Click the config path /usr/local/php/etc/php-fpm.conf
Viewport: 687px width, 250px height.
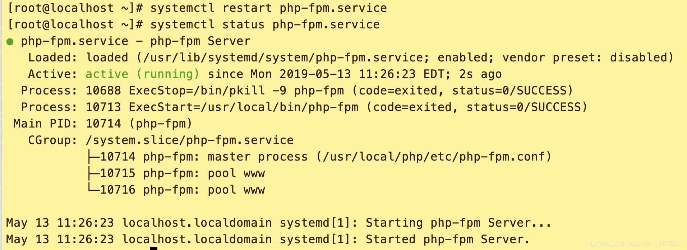pos(434,157)
